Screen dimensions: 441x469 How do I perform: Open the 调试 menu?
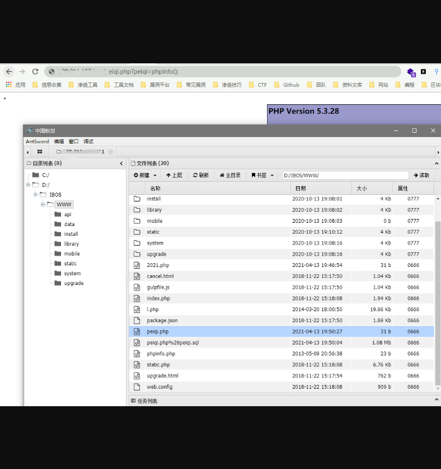pyautogui.click(x=88, y=141)
